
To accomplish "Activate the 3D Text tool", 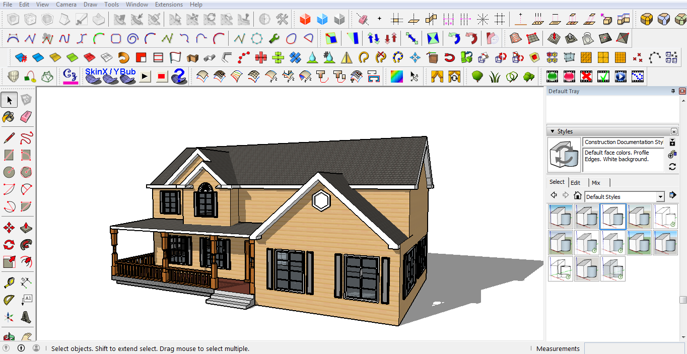I will point(26,317).
